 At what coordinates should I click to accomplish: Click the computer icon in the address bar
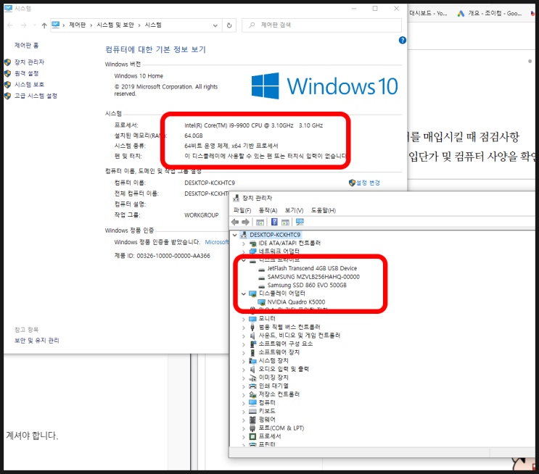point(55,25)
